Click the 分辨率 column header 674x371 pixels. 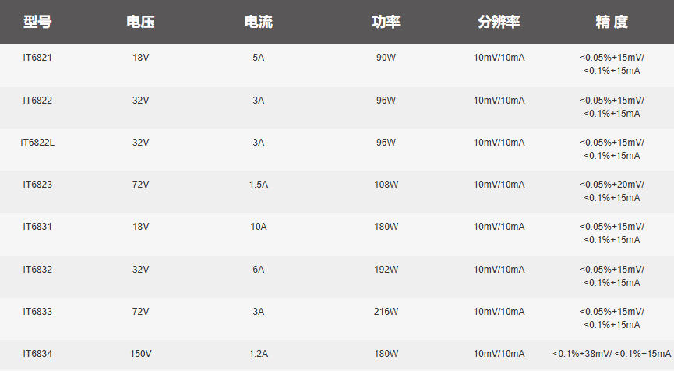(x=499, y=22)
